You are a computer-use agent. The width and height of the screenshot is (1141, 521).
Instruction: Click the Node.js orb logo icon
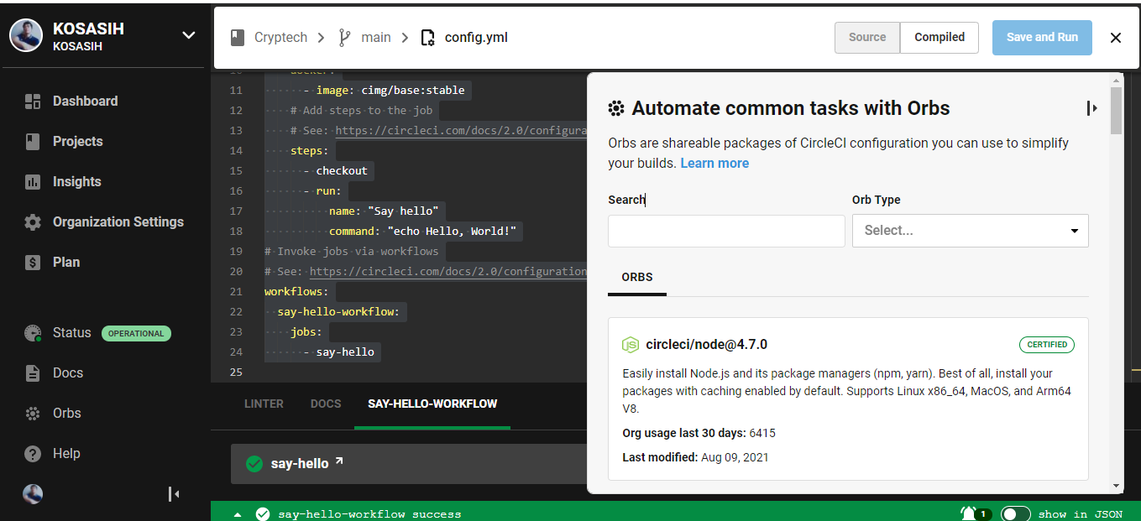(631, 345)
